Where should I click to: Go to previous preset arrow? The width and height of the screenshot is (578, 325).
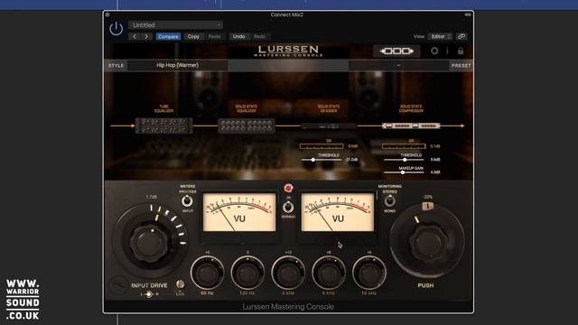point(135,36)
